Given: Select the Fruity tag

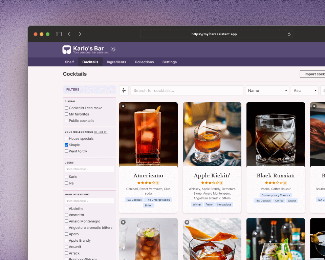Looking at the screenshot, I should tap(209, 204).
